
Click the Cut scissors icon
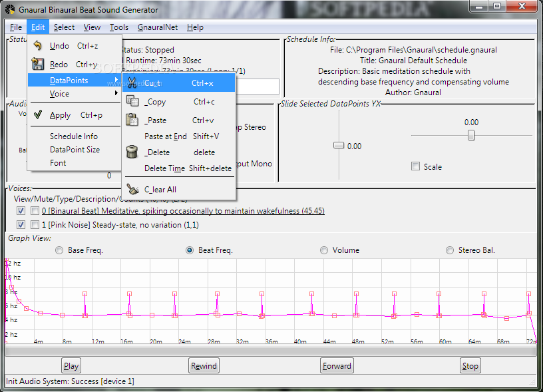click(132, 83)
